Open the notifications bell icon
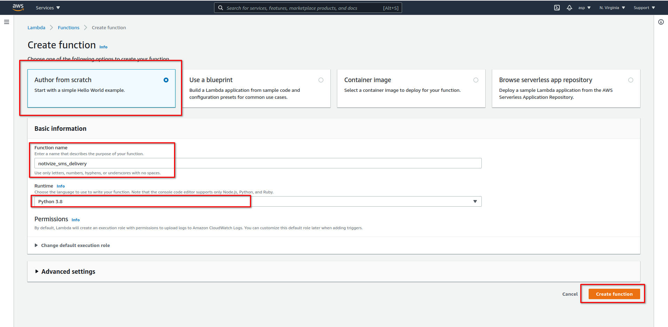The height and width of the screenshot is (327, 668). (569, 8)
